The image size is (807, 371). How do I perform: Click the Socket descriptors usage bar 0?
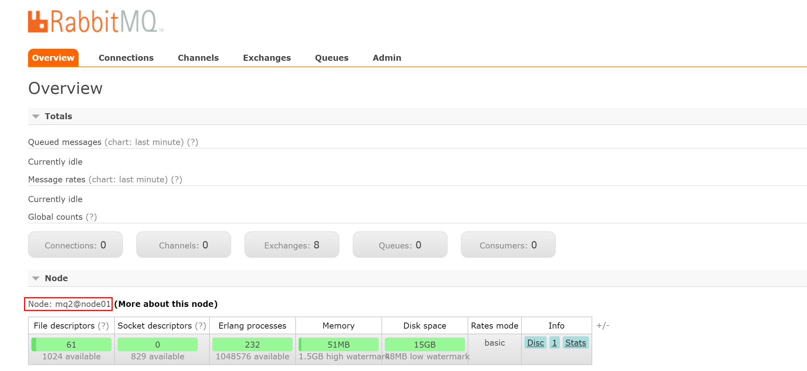tap(158, 344)
